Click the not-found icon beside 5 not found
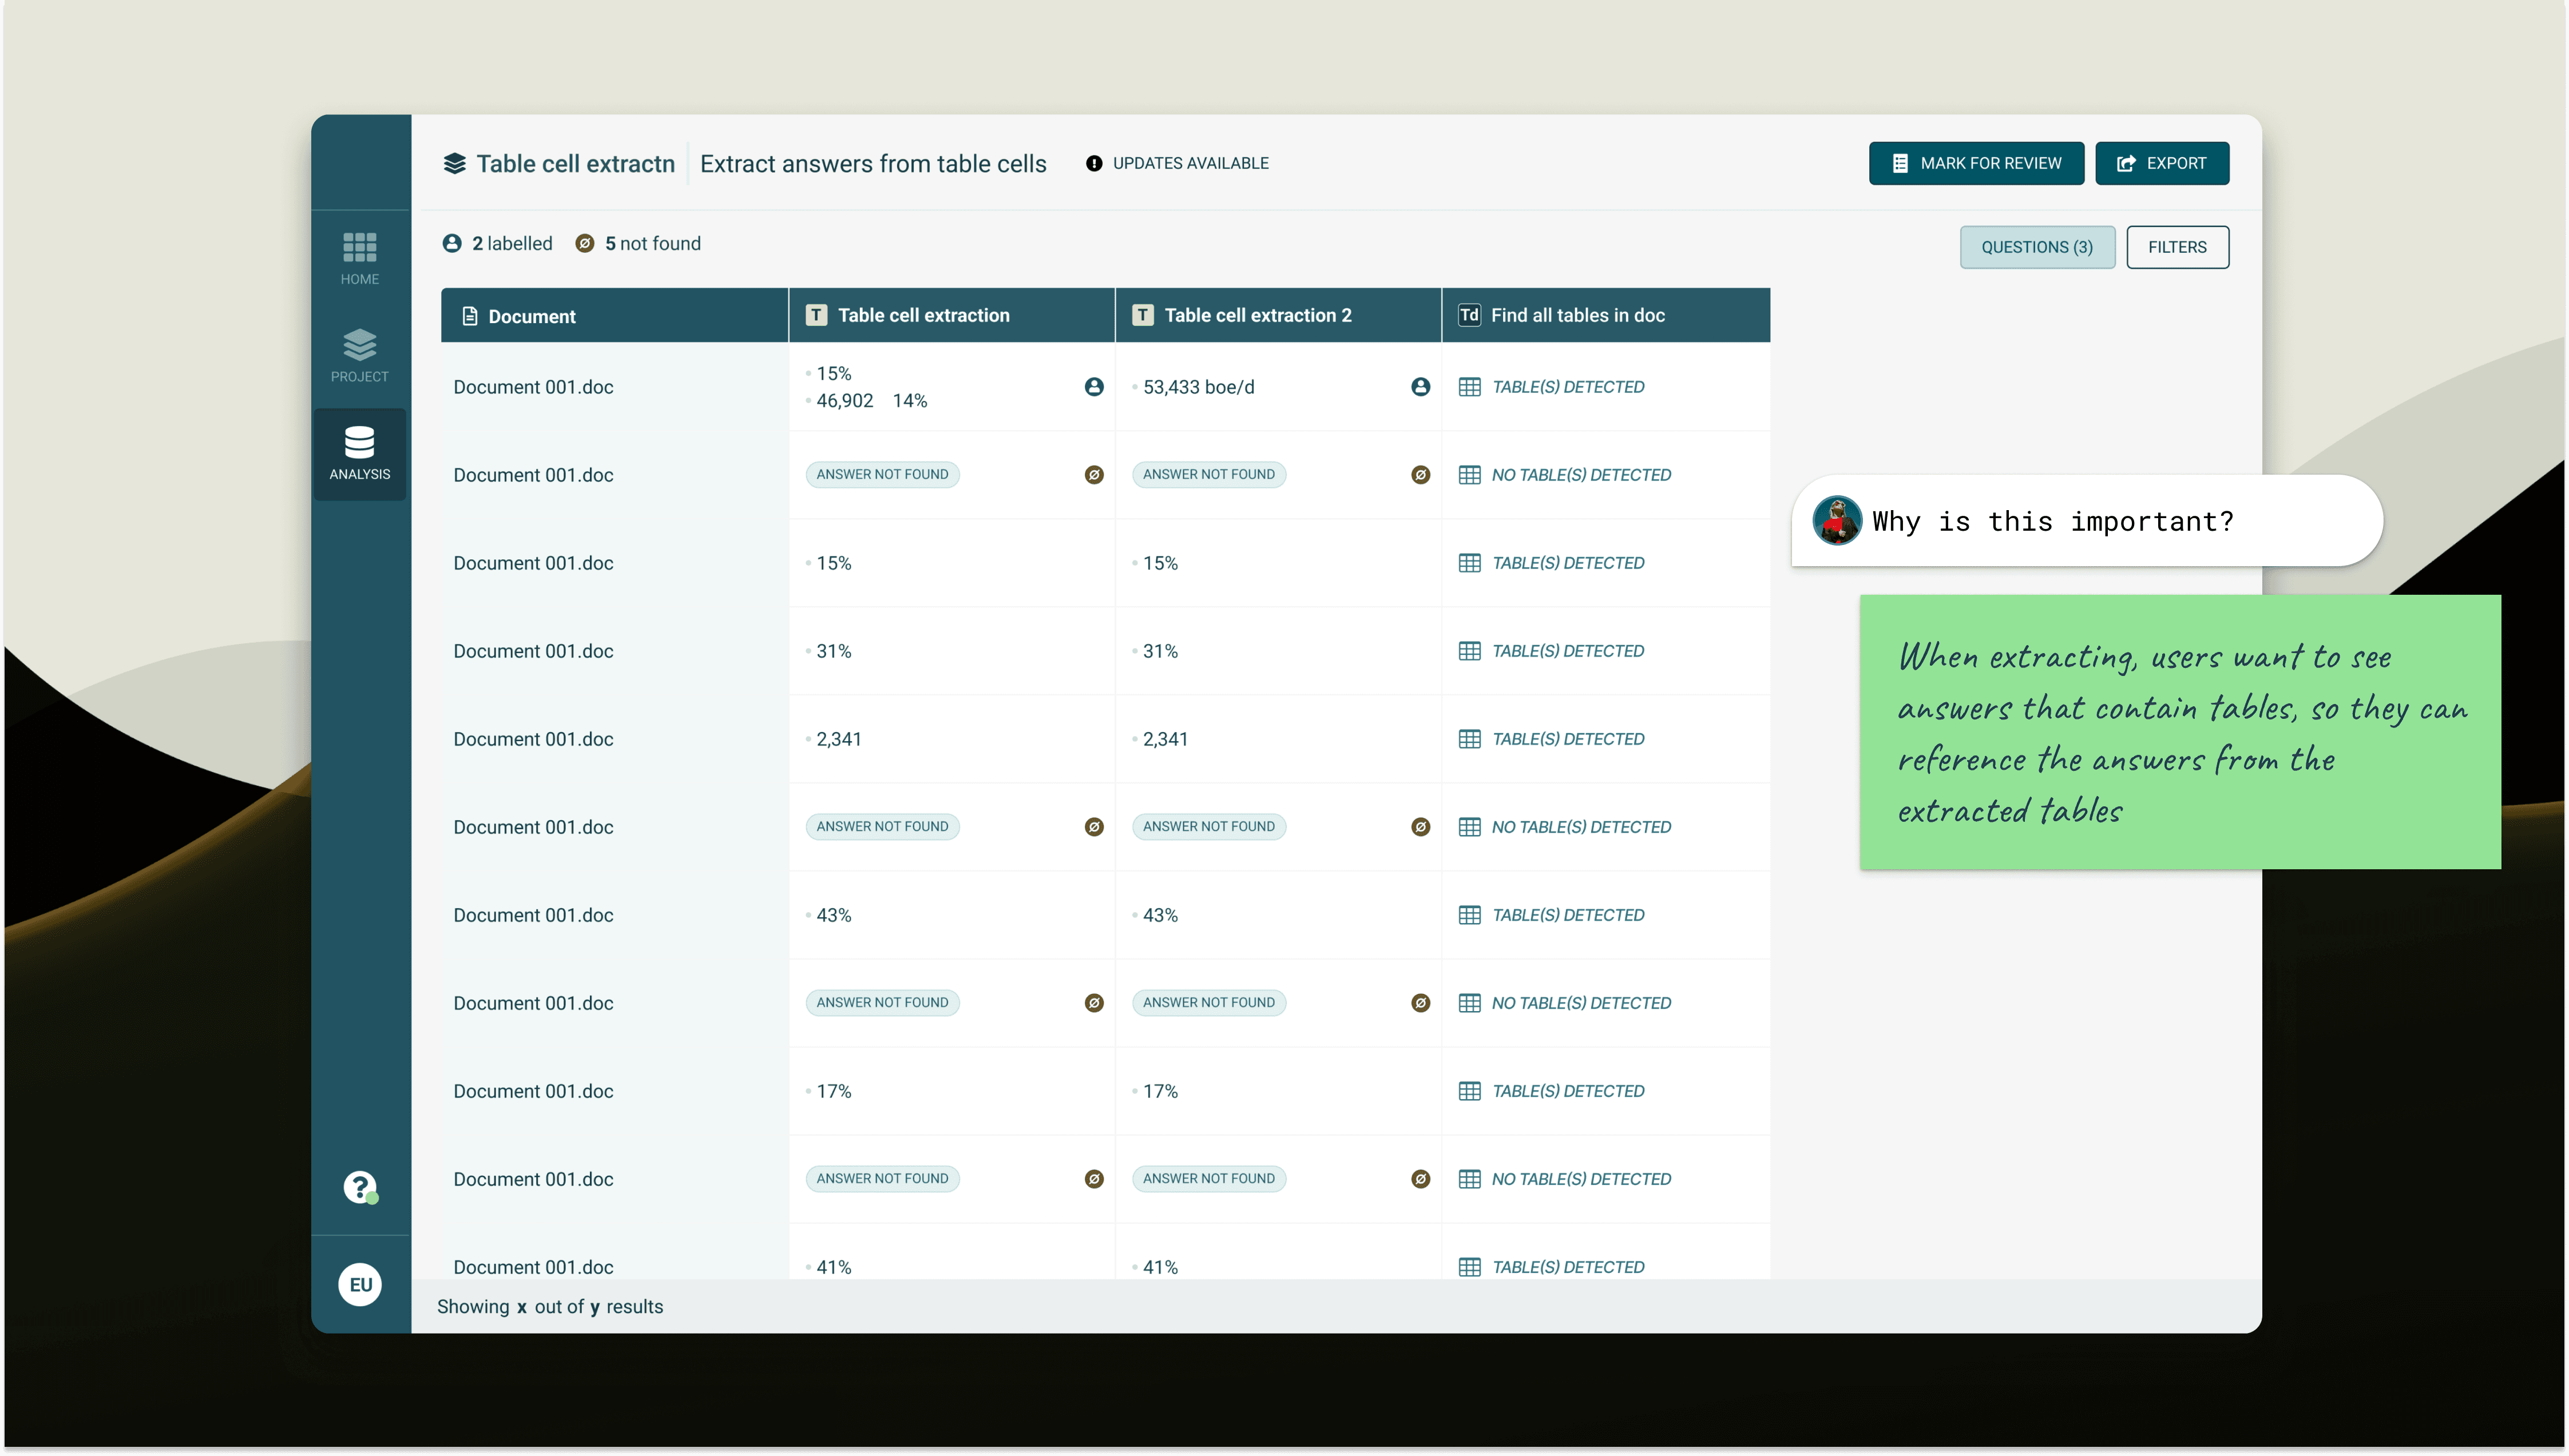 (584, 243)
